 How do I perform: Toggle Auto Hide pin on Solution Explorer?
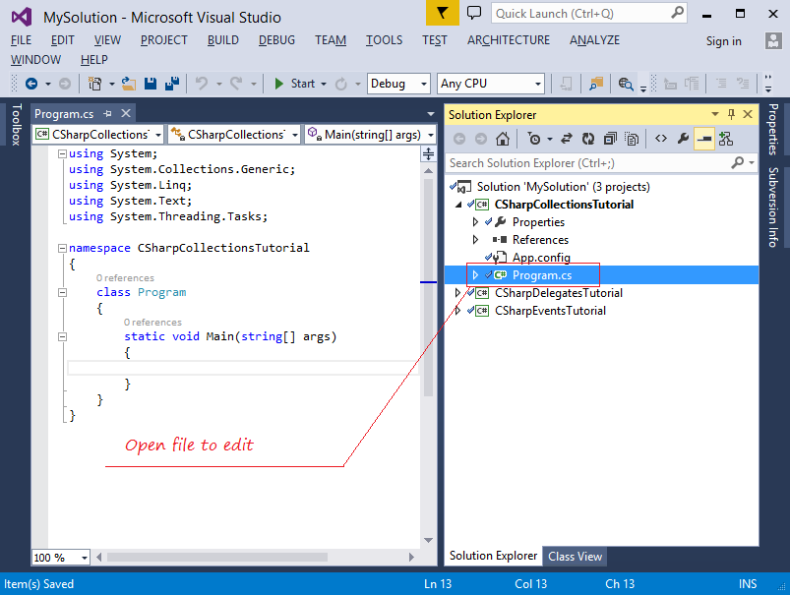click(x=731, y=114)
